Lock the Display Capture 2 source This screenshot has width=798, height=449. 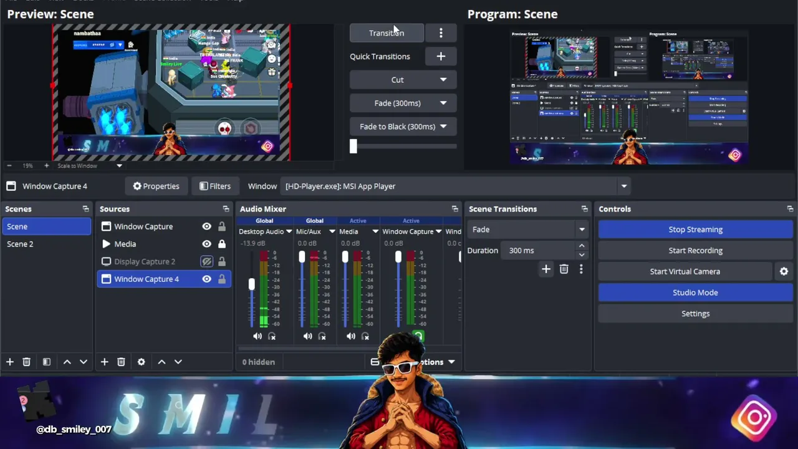tap(221, 261)
